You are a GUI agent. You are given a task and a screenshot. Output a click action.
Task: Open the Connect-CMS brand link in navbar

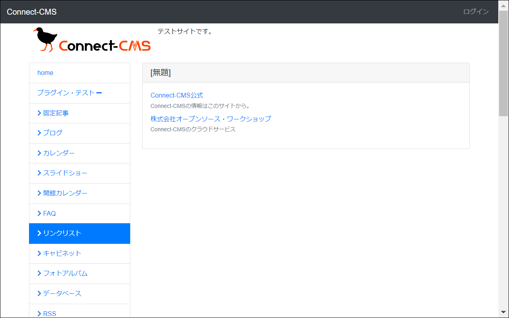[32, 12]
